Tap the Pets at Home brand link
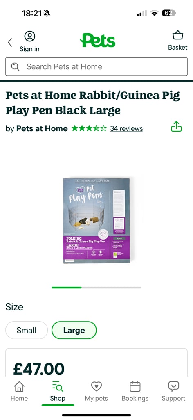193x420 pixels. (x=42, y=128)
